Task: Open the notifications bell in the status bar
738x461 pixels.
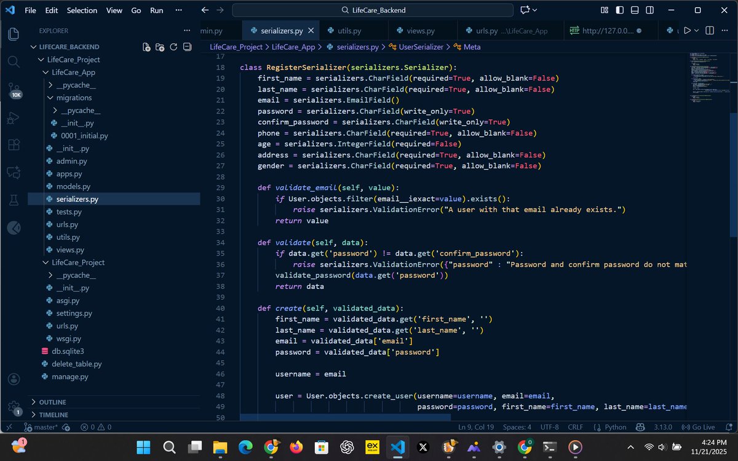Action: pos(729,427)
